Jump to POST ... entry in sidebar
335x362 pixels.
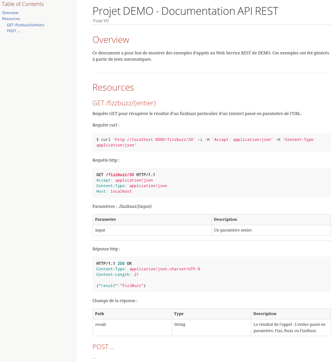click(13, 31)
